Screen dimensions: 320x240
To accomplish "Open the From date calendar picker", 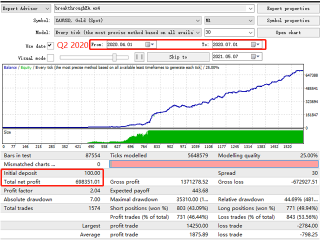I will (x=150, y=44).
